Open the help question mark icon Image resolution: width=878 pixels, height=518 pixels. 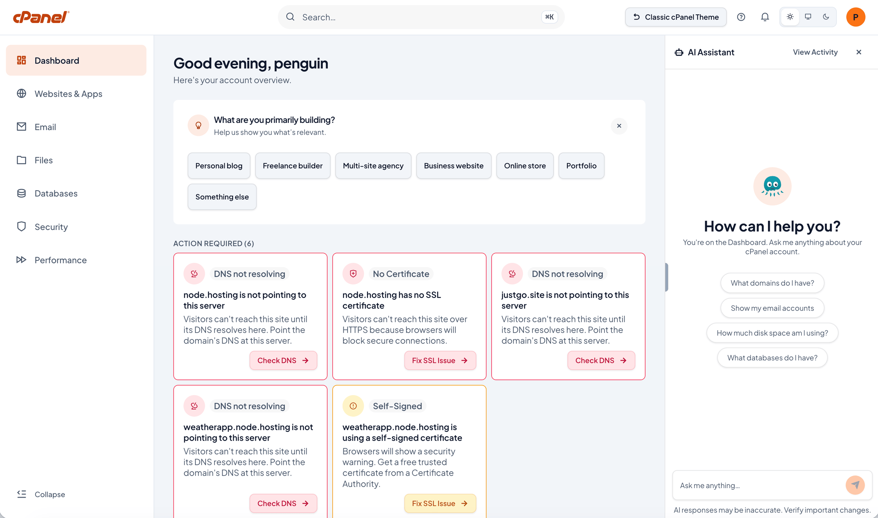(741, 17)
